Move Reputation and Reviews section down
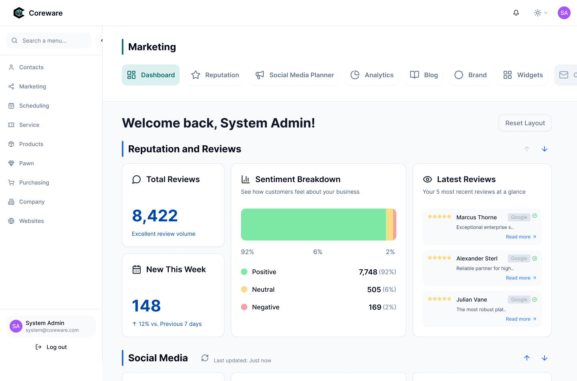Image resolution: width=577 pixels, height=381 pixels. click(544, 149)
